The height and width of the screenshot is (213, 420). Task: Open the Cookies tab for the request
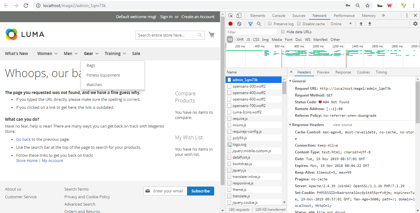tap(363, 72)
